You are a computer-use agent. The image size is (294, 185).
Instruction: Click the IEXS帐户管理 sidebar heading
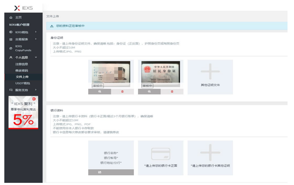(x=19, y=25)
